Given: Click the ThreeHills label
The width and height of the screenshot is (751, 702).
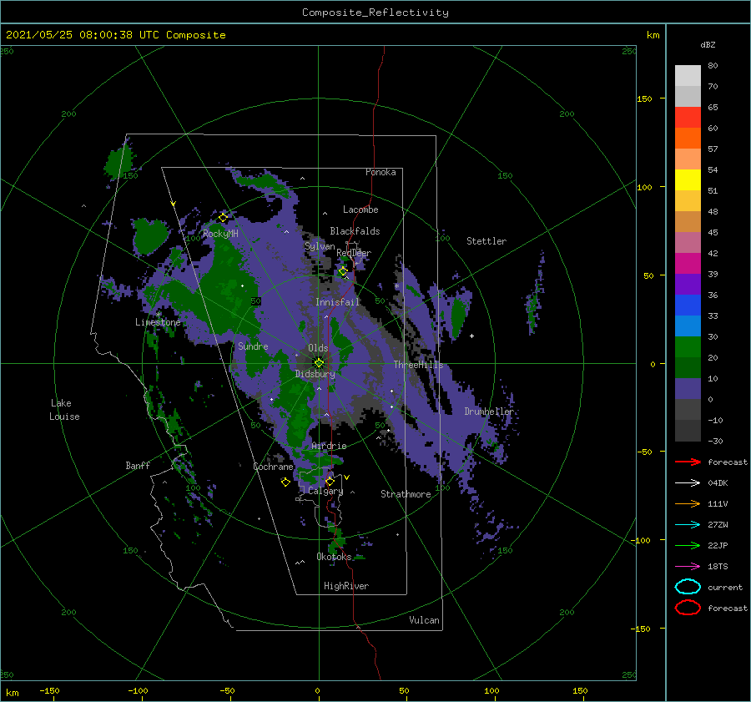Looking at the screenshot, I should tap(418, 365).
